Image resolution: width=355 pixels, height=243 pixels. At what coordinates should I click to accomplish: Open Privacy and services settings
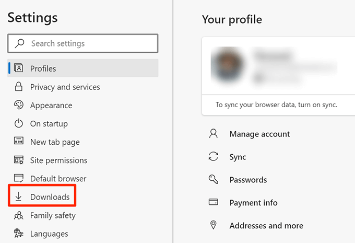click(65, 87)
